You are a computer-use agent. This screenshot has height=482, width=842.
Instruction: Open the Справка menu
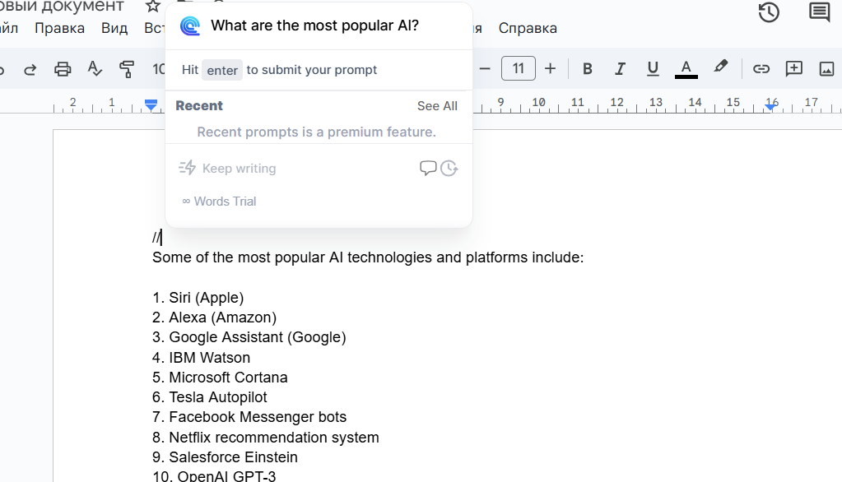click(x=528, y=28)
